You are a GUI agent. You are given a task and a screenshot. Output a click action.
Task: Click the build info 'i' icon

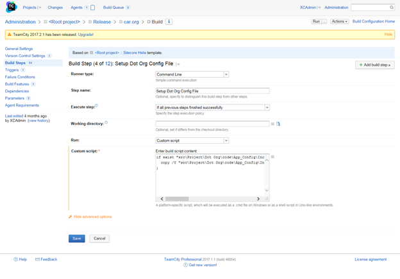point(169,22)
